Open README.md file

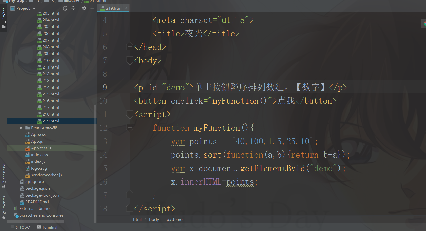click(34, 202)
